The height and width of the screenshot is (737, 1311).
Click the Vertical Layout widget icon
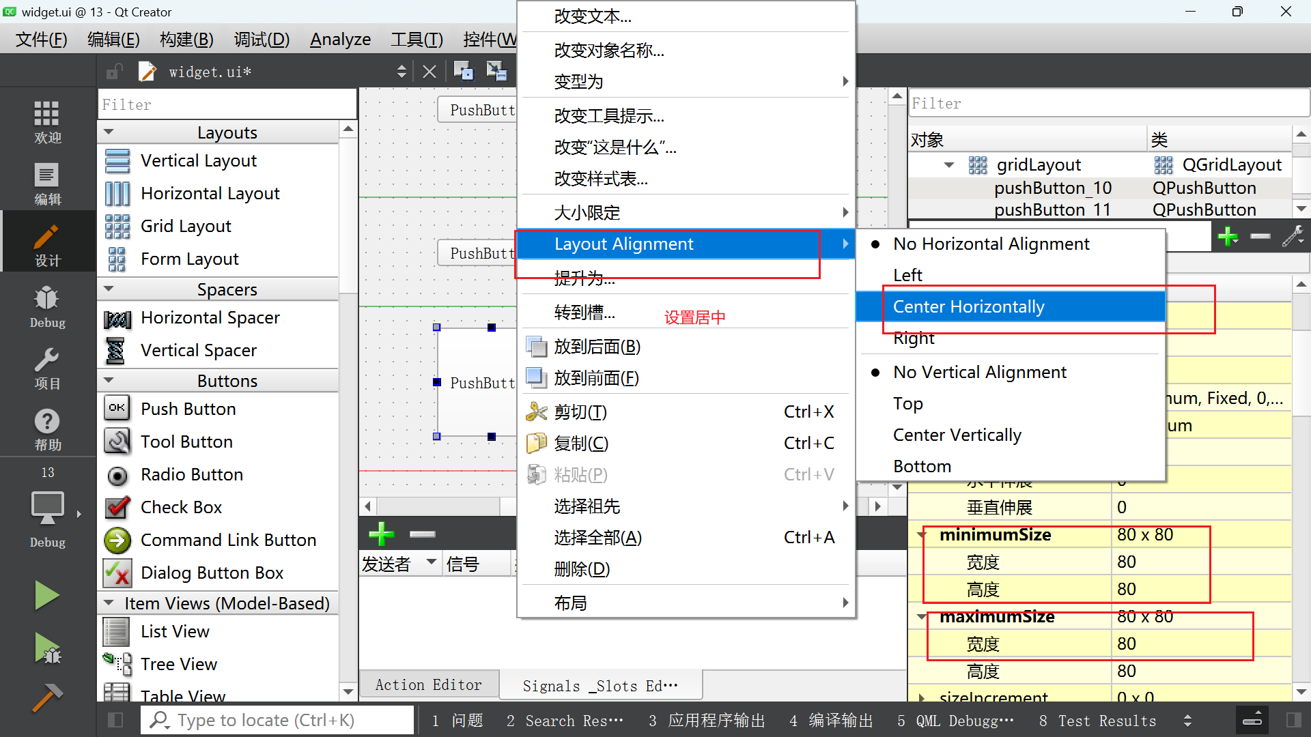(x=117, y=161)
